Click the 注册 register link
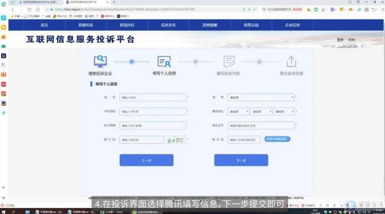Screen dimensions: 385x214 pos(352,40)
